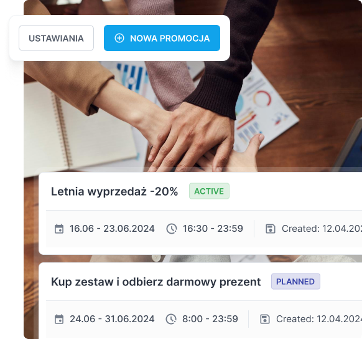The height and width of the screenshot is (339, 362).
Task: Click the save disk icon in Kup zestaw card
Action: (265, 319)
